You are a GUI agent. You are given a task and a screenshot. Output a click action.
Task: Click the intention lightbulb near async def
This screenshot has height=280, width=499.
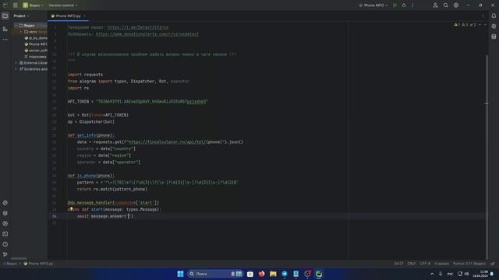(x=71, y=209)
